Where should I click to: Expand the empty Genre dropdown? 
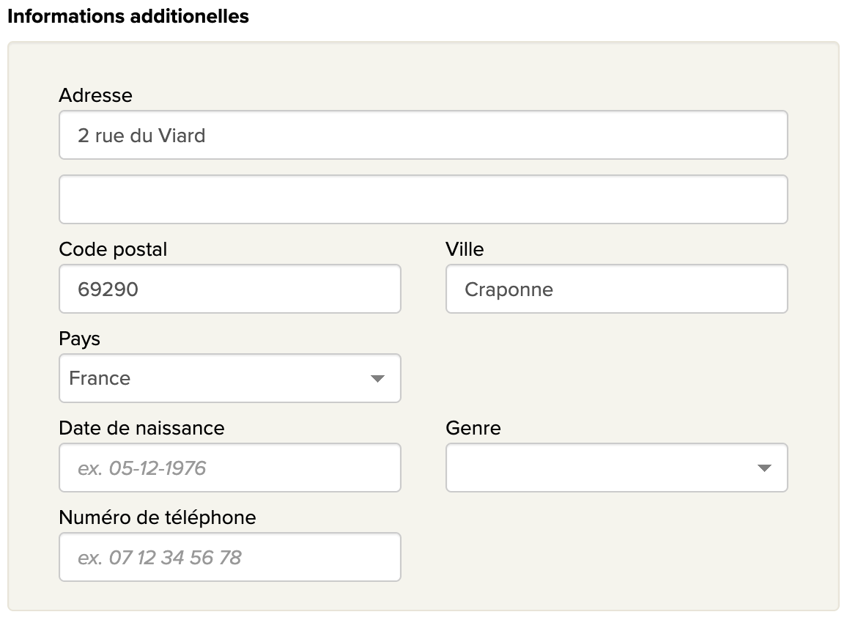pos(616,468)
